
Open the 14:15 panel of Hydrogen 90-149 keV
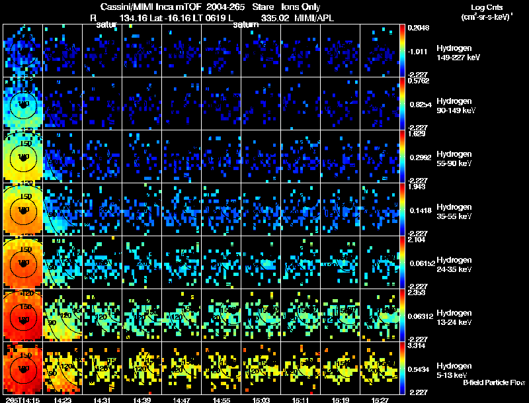coord(22,104)
